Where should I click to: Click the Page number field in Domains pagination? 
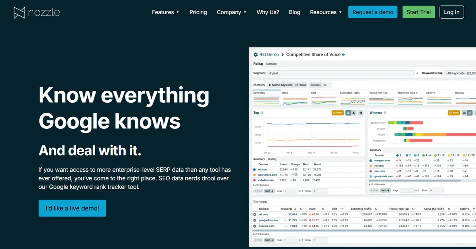[291, 240]
